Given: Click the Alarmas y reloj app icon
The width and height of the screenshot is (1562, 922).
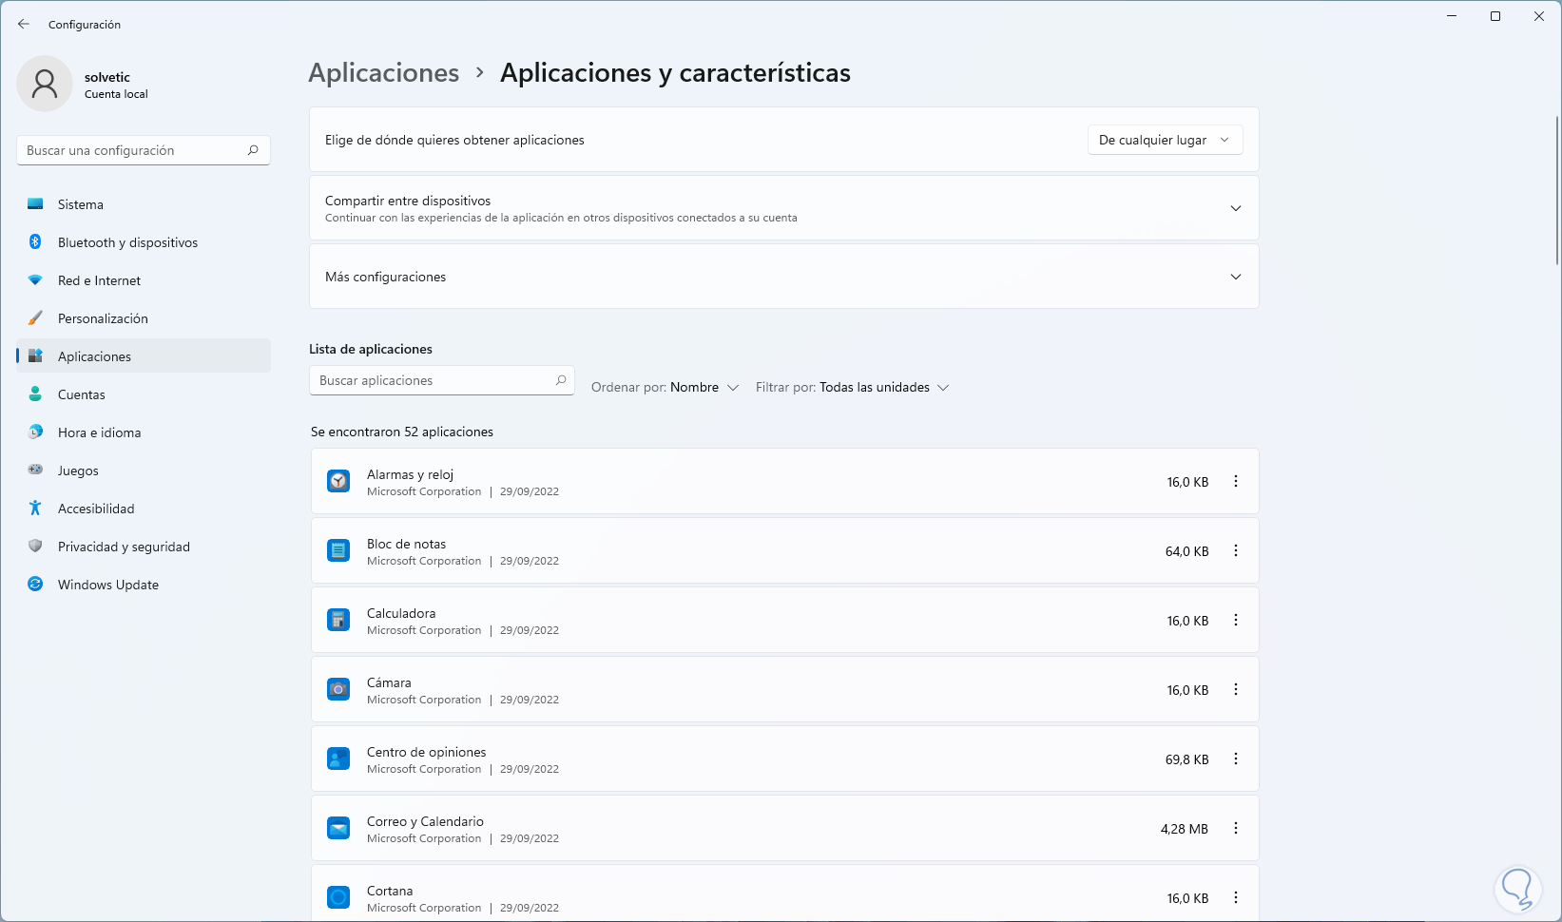Looking at the screenshot, I should 338,481.
